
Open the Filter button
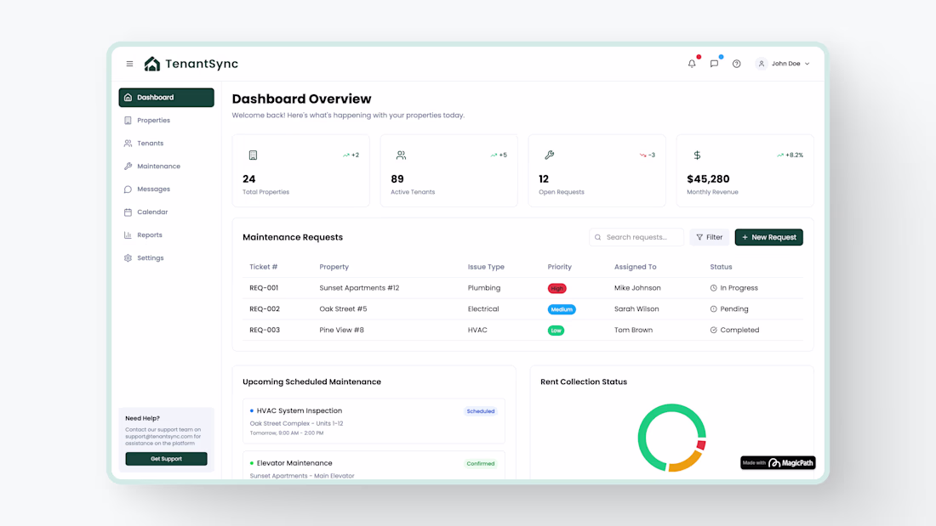(709, 237)
